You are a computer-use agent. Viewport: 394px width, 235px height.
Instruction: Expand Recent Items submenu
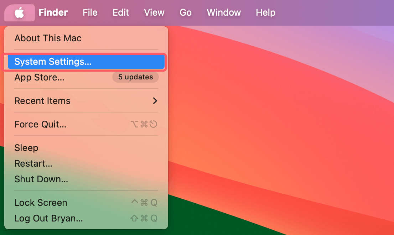pos(42,101)
